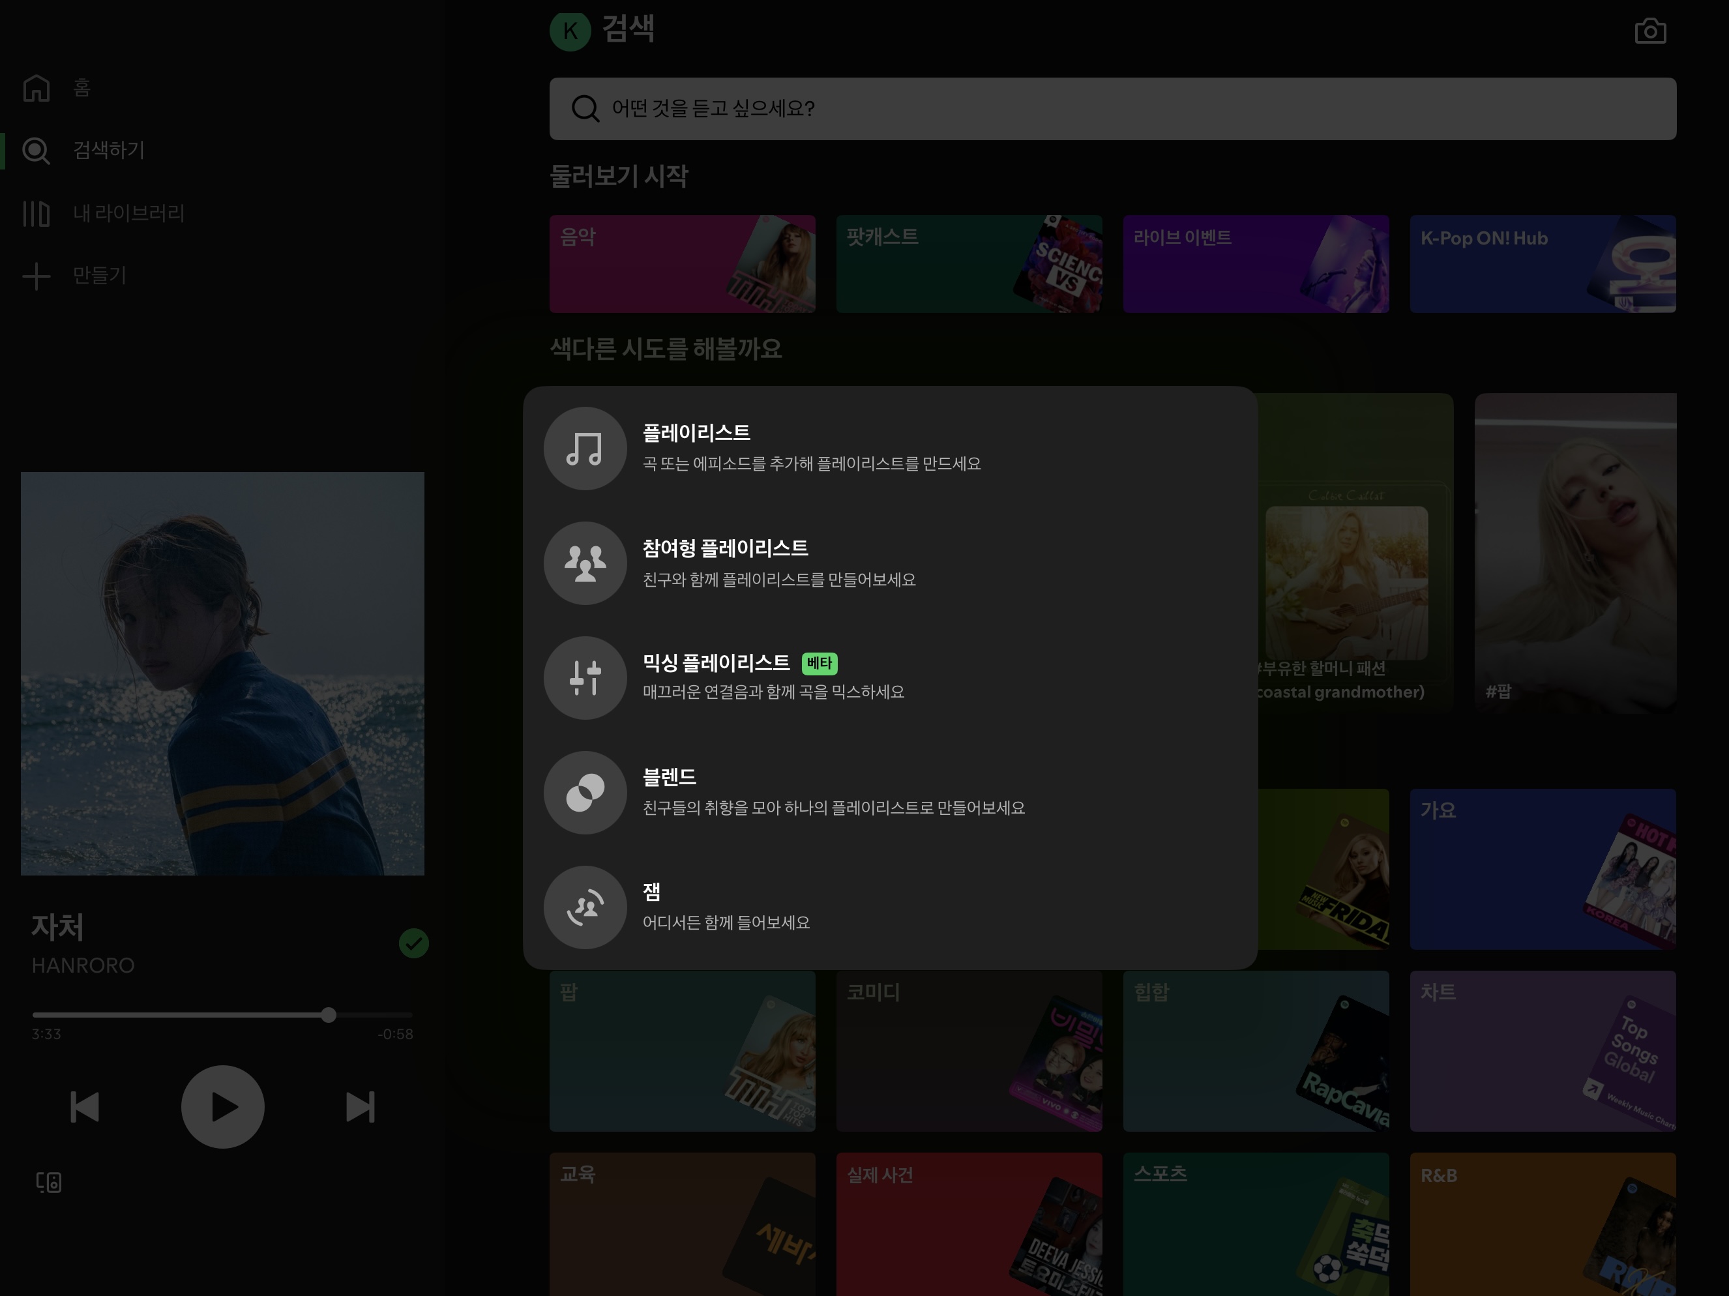Click the song progress slider handle

[x=329, y=1014]
